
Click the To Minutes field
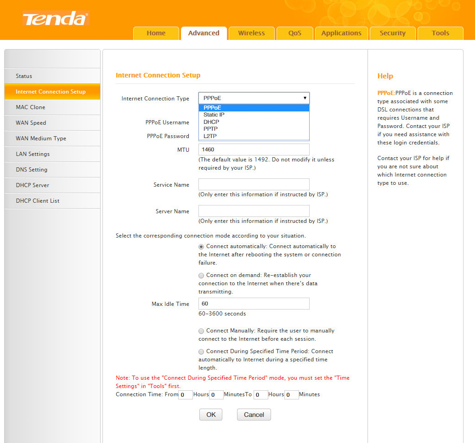291,394
